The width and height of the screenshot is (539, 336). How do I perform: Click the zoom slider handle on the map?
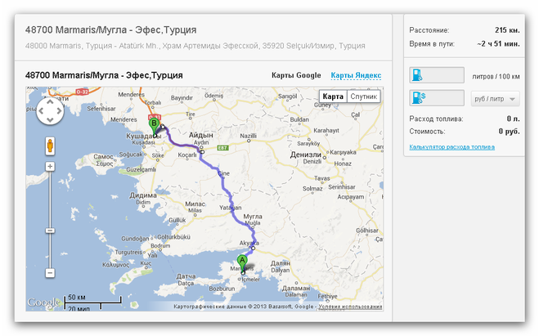click(x=50, y=231)
